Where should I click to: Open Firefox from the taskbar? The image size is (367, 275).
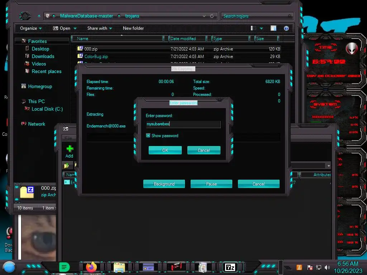tap(91, 267)
